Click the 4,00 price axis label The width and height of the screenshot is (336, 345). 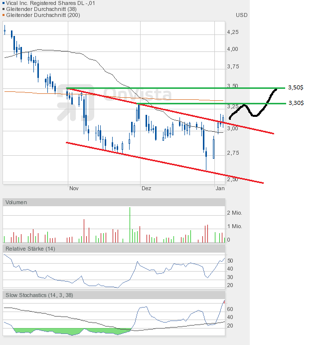[x=233, y=49]
